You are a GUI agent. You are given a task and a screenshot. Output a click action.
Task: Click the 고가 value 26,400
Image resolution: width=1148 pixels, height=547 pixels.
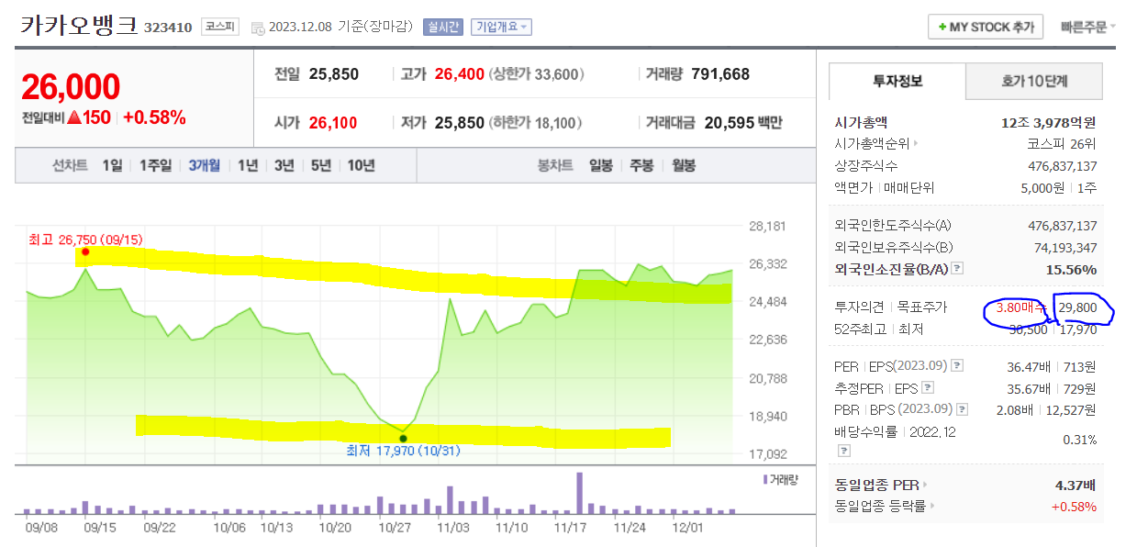coord(460,74)
